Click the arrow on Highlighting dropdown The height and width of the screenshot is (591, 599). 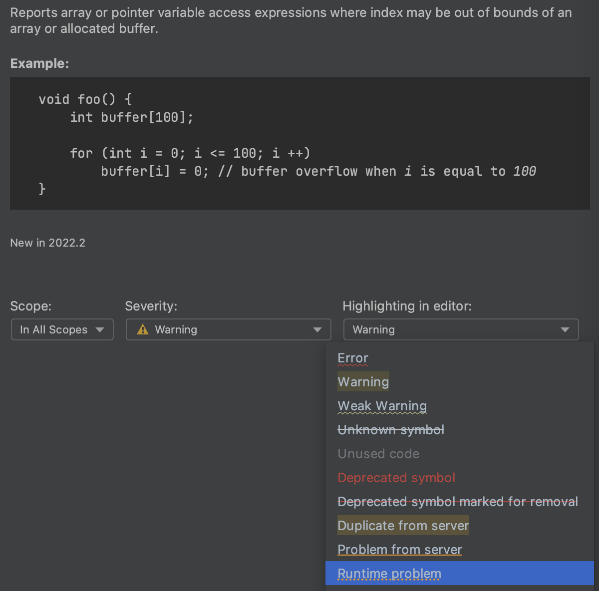[565, 330]
